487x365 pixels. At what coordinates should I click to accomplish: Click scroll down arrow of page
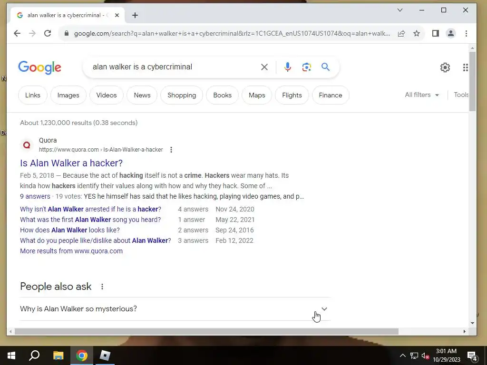[x=472, y=323]
